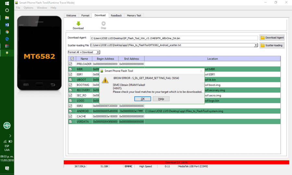292x175 pixels.
Task: Toggle the EBR1 partition checkbox
Action: click(x=70, y=75)
